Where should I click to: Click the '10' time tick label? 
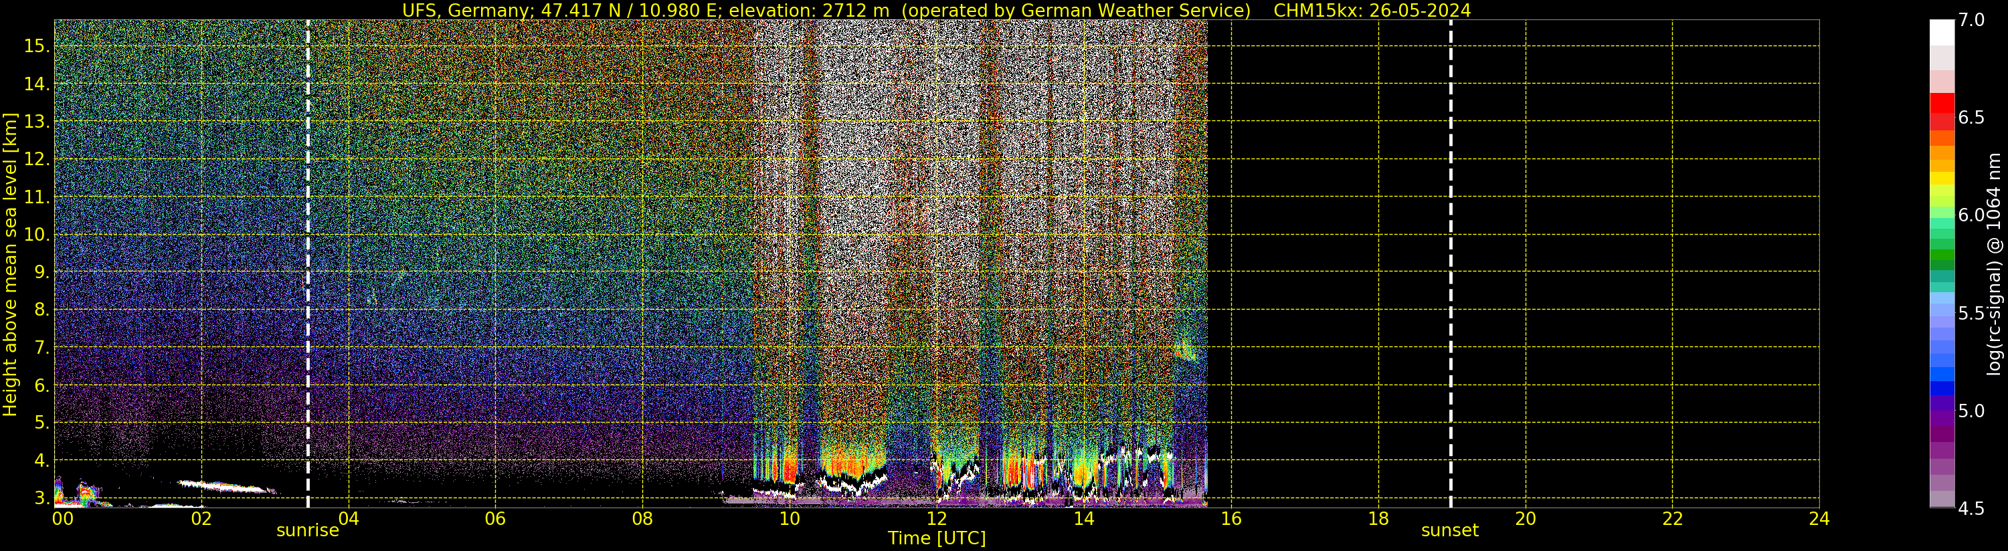[790, 519]
